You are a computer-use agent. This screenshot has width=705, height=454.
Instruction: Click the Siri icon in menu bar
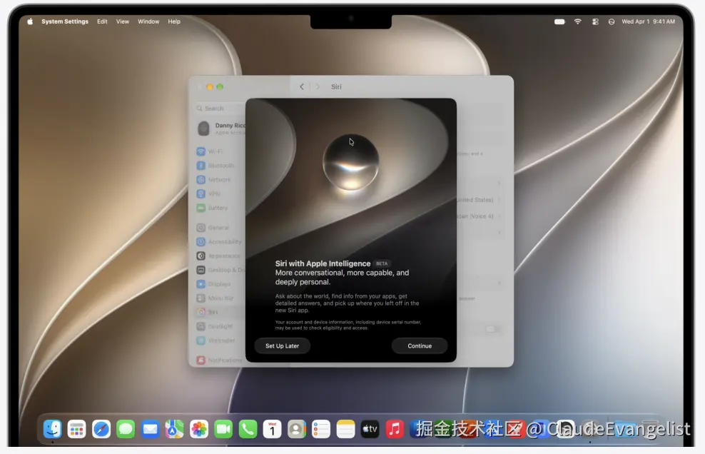(611, 21)
